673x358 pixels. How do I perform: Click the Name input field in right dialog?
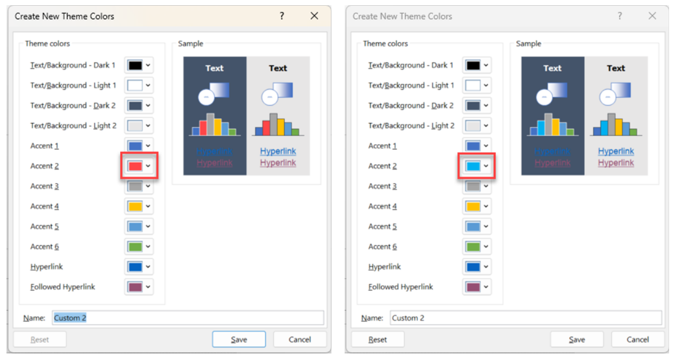point(526,318)
